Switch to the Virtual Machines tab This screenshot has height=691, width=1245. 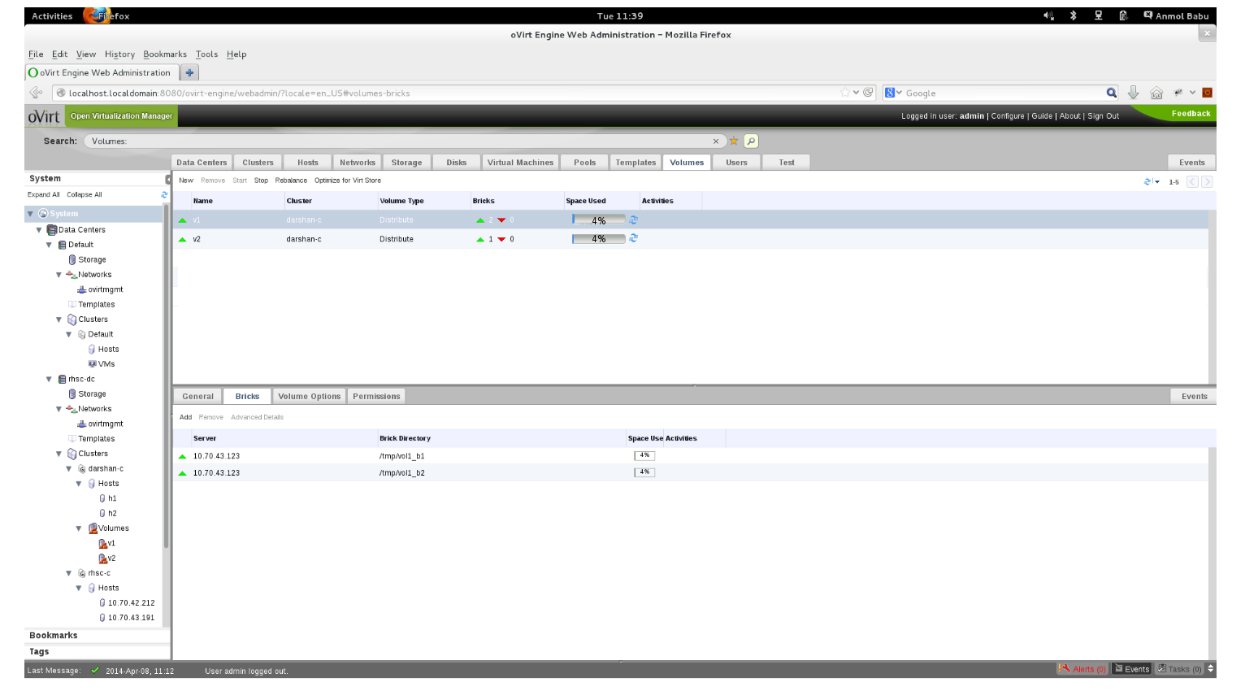[520, 163]
